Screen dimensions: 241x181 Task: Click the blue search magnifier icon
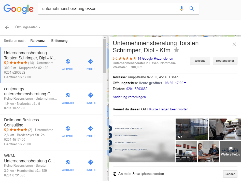point(192,9)
